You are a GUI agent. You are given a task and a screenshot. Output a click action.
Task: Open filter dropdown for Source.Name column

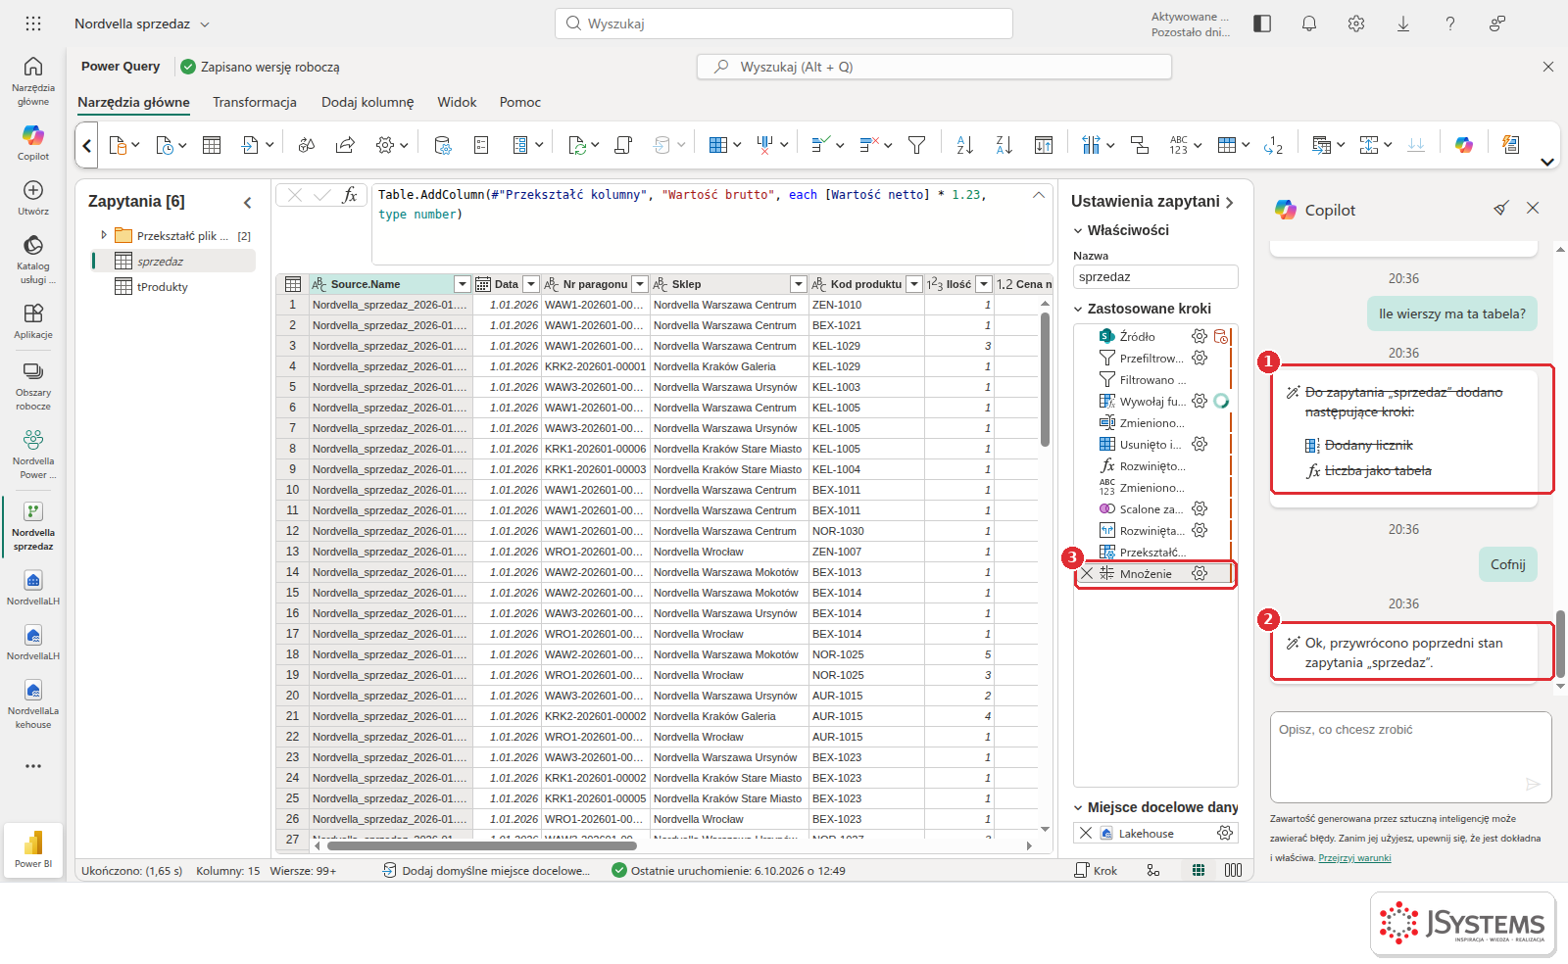click(462, 284)
